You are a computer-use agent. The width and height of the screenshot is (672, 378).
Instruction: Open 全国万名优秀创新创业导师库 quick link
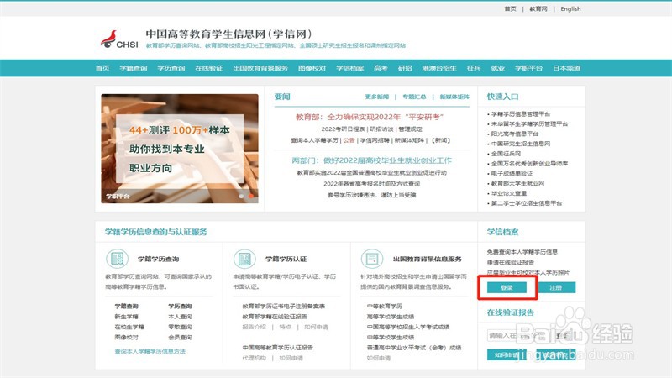point(529,163)
